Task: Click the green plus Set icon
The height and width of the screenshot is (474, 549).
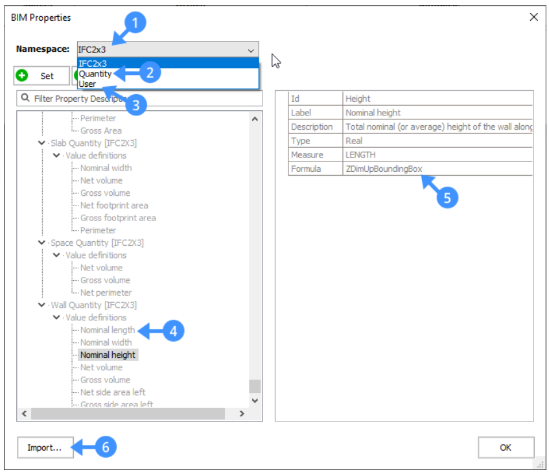Action: coord(23,76)
